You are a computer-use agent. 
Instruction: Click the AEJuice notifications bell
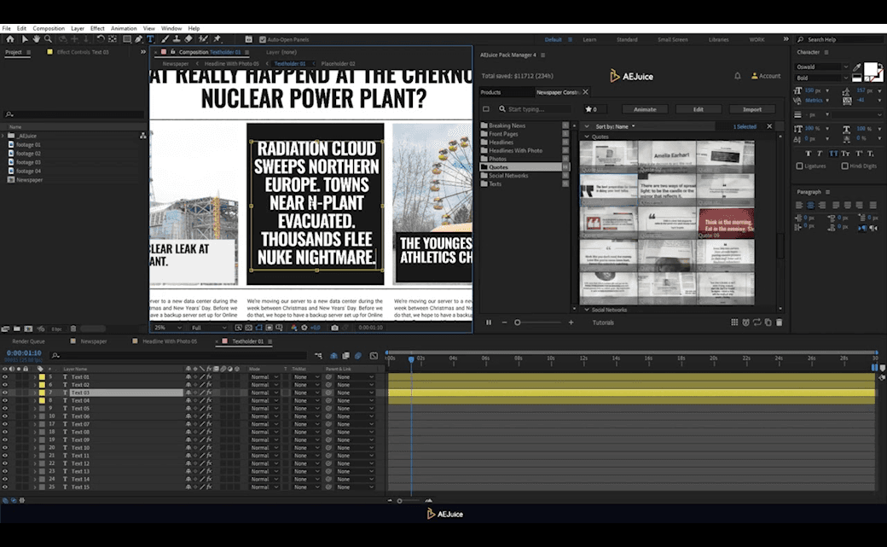click(737, 76)
